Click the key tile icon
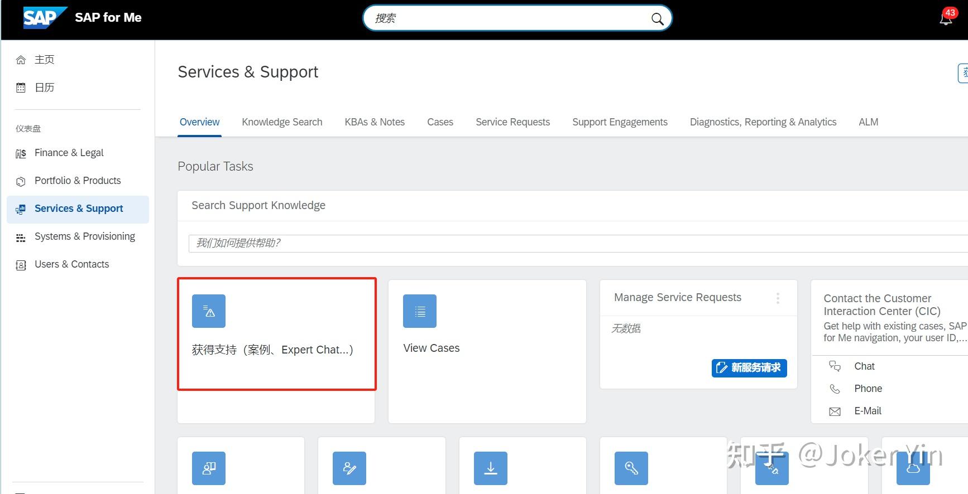Image resolution: width=968 pixels, height=494 pixels. 631,468
